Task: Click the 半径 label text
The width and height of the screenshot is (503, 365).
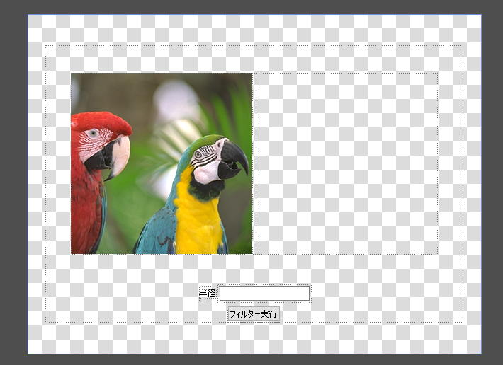Action: (x=208, y=294)
